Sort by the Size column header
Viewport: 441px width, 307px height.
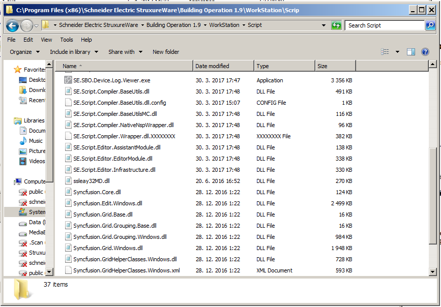click(336, 66)
